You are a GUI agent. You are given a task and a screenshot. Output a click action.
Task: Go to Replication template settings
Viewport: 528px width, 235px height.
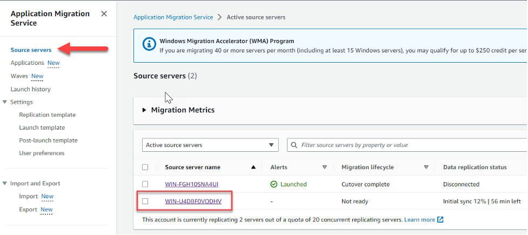coord(48,115)
